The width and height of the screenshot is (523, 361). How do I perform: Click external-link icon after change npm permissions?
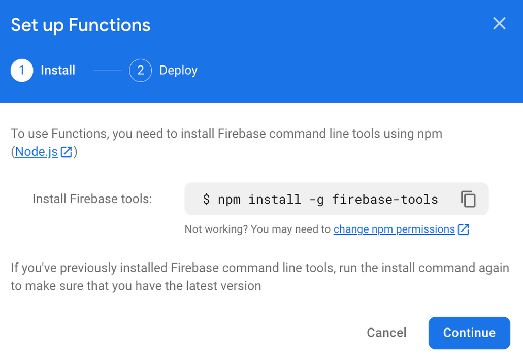tap(463, 229)
